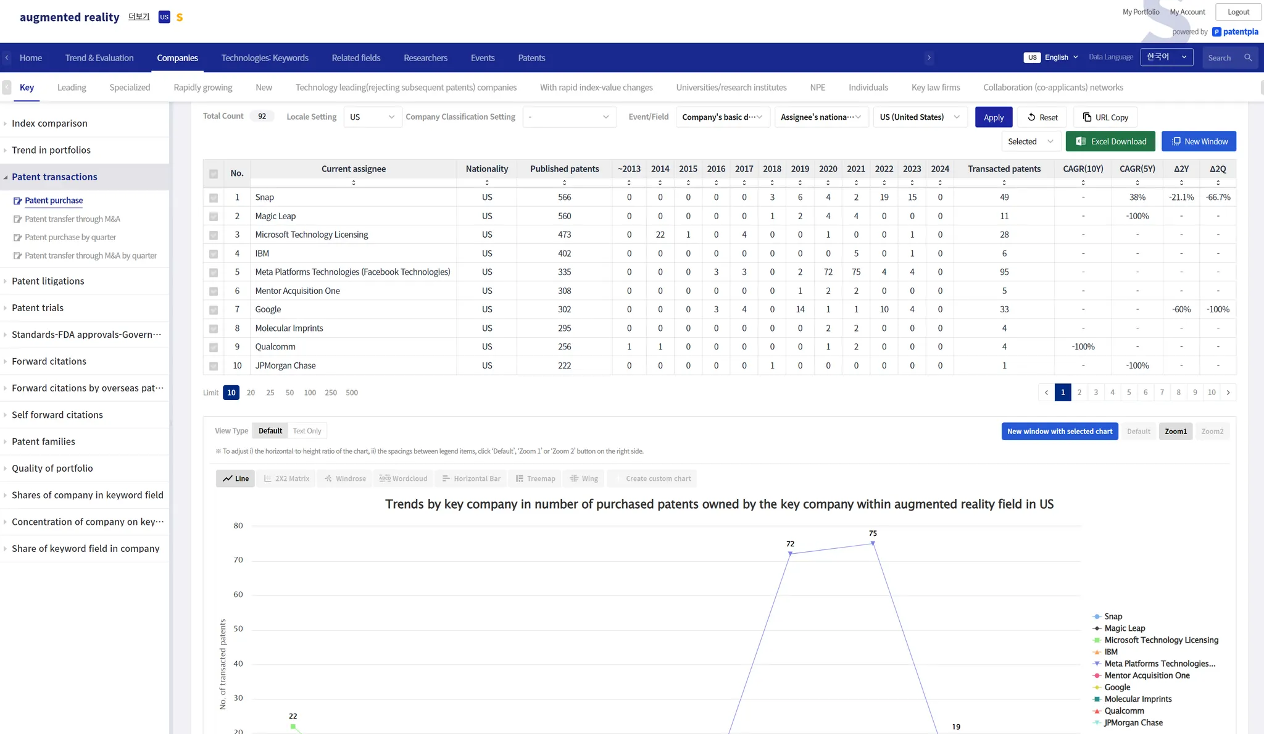The width and height of the screenshot is (1264, 734).
Task: Switch to the Specialized companies tab
Action: click(130, 88)
